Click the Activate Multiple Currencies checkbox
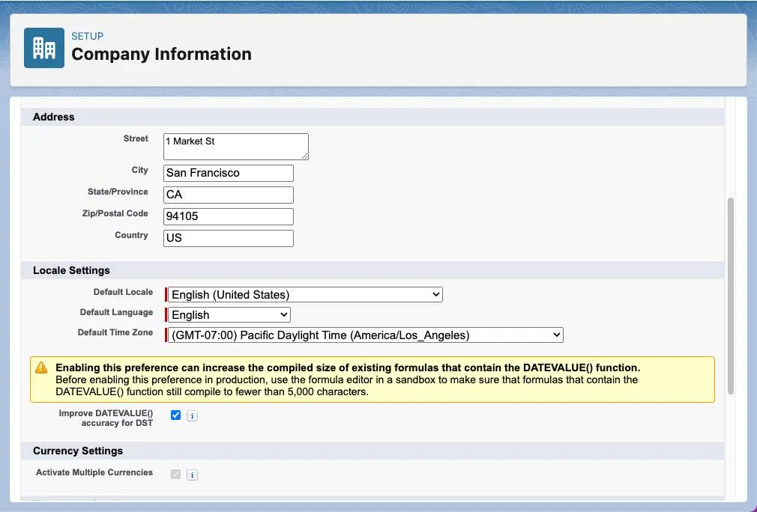This screenshot has height=512, width=757. 175,475
